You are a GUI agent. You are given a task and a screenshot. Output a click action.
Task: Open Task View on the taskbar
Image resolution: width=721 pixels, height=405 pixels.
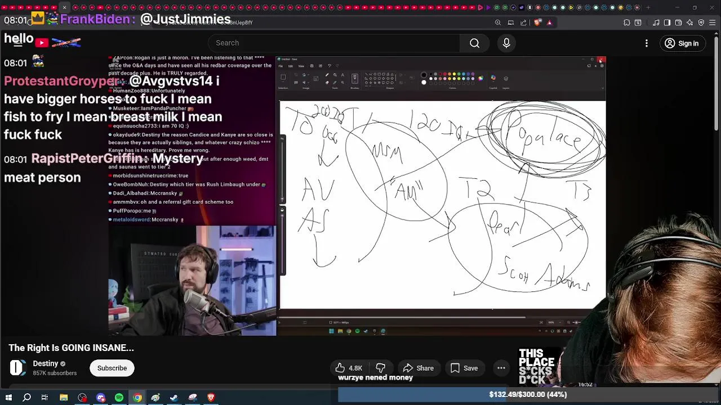coord(44,398)
